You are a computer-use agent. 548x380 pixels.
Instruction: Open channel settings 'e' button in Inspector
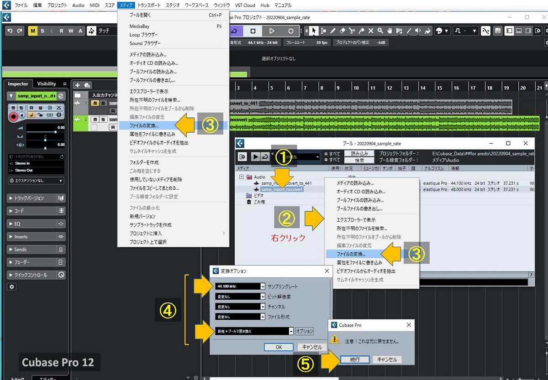pyautogui.click(x=60, y=96)
